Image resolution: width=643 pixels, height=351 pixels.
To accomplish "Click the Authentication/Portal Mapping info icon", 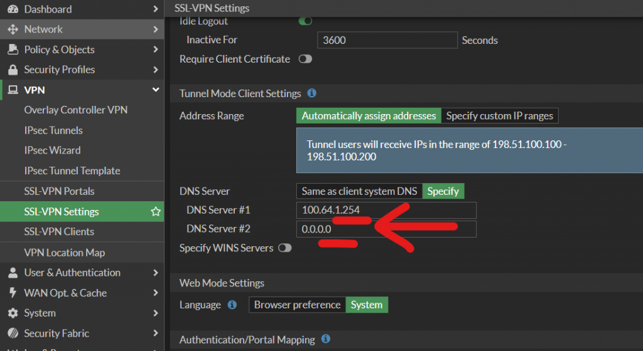I will click(326, 338).
